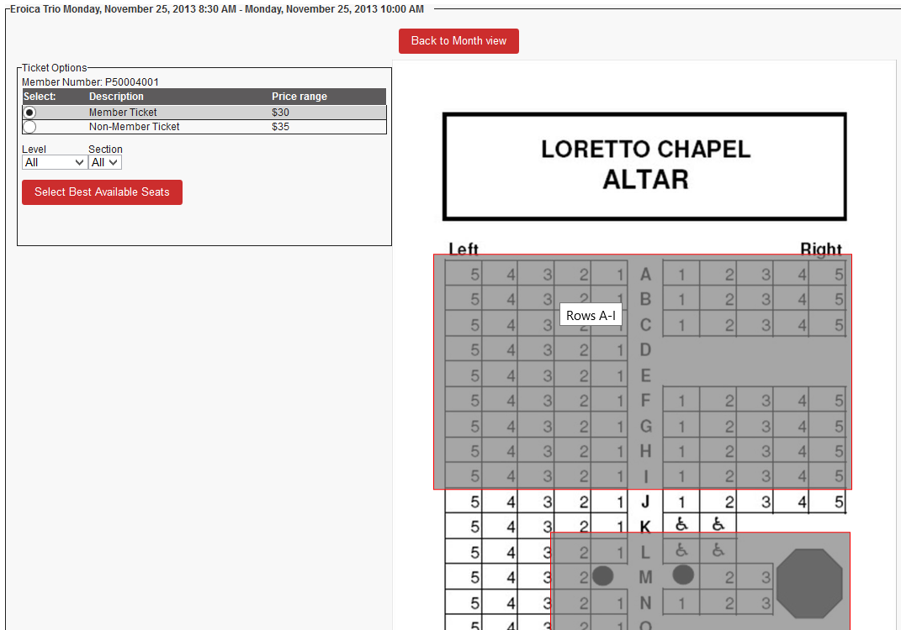Click the Loretto Chapel Altar box
The image size is (901, 630).
click(x=644, y=166)
